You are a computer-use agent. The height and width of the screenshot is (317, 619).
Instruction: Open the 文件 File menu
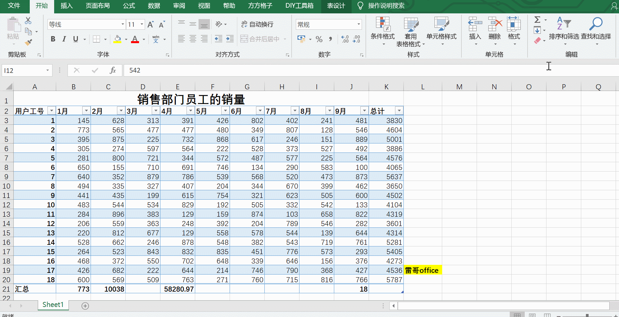pos(14,6)
